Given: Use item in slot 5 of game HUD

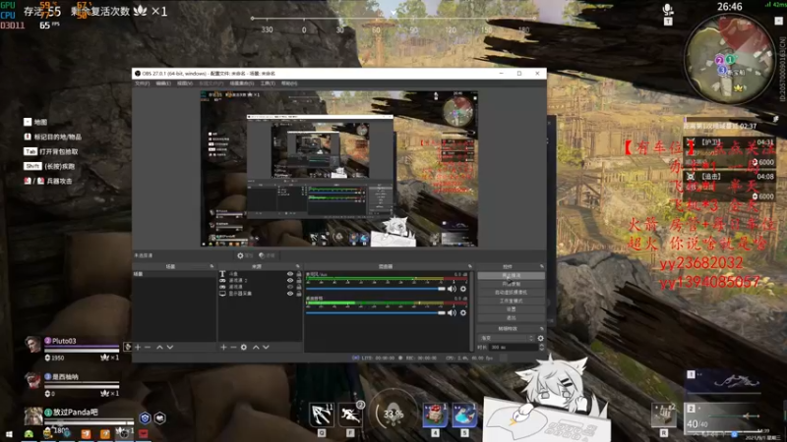Looking at the screenshot, I should tap(464, 414).
